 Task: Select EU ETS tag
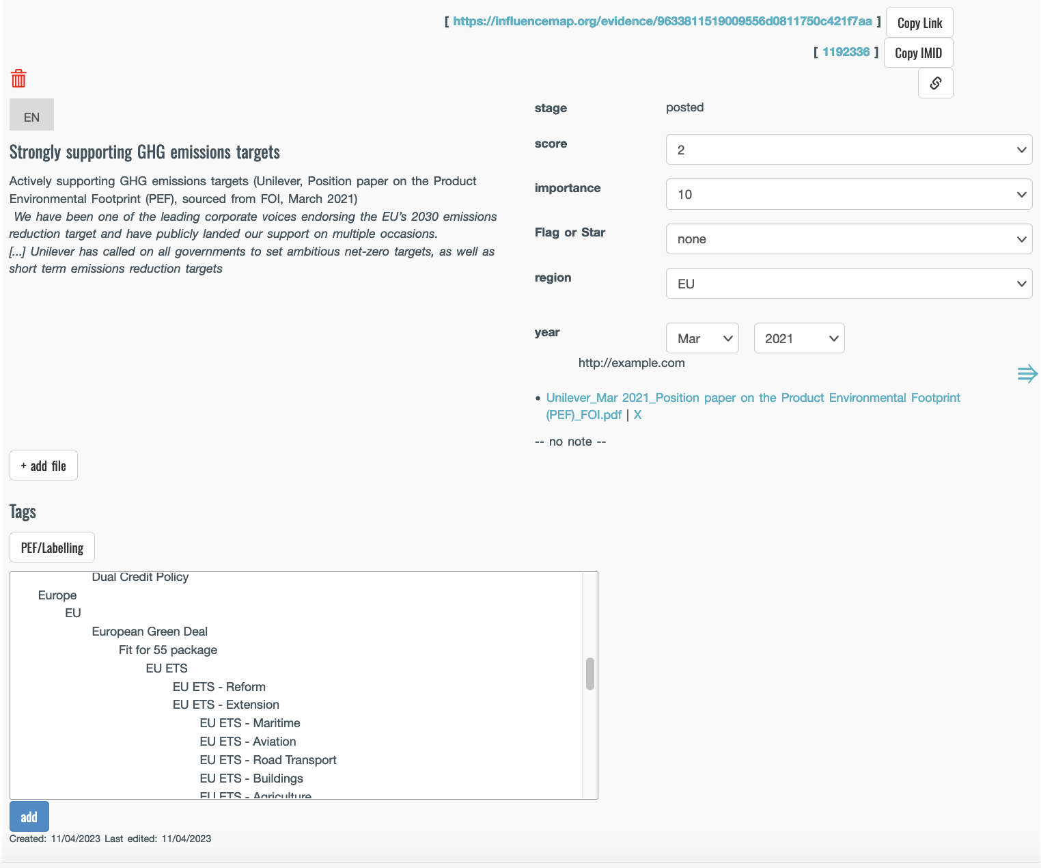click(x=167, y=668)
